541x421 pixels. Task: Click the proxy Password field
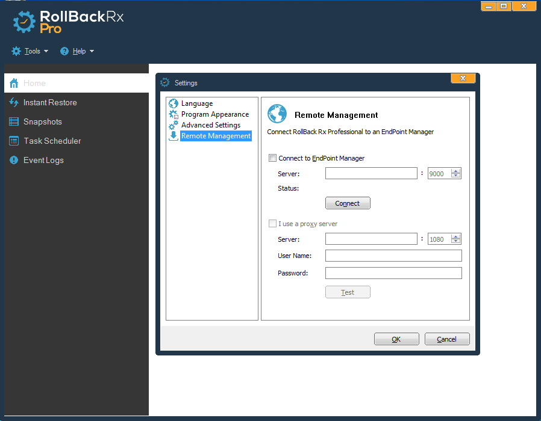[393, 273]
